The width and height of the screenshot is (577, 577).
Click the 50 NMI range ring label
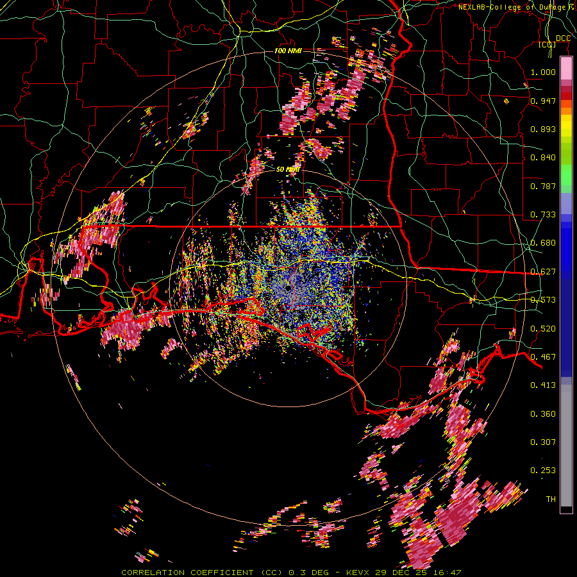tap(288, 169)
